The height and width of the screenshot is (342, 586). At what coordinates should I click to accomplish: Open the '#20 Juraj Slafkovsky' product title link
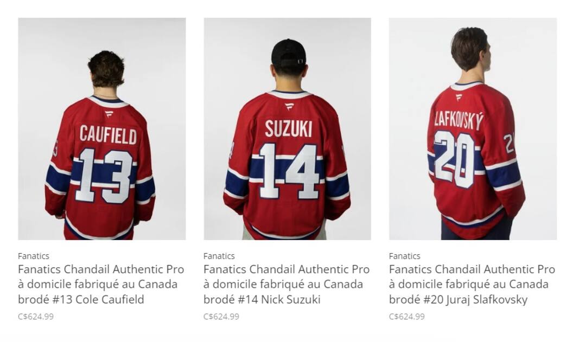[472, 284]
